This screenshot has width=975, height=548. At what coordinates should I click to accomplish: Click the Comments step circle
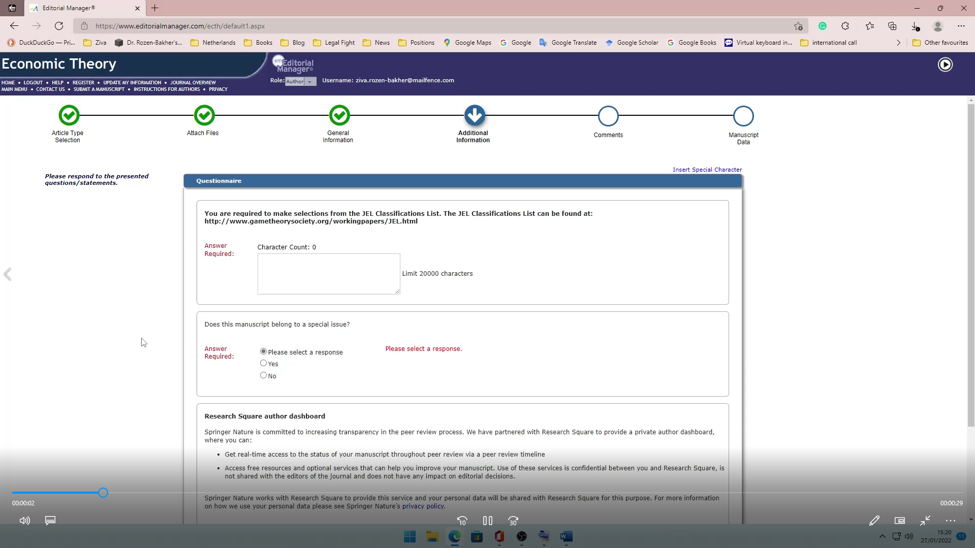608,116
